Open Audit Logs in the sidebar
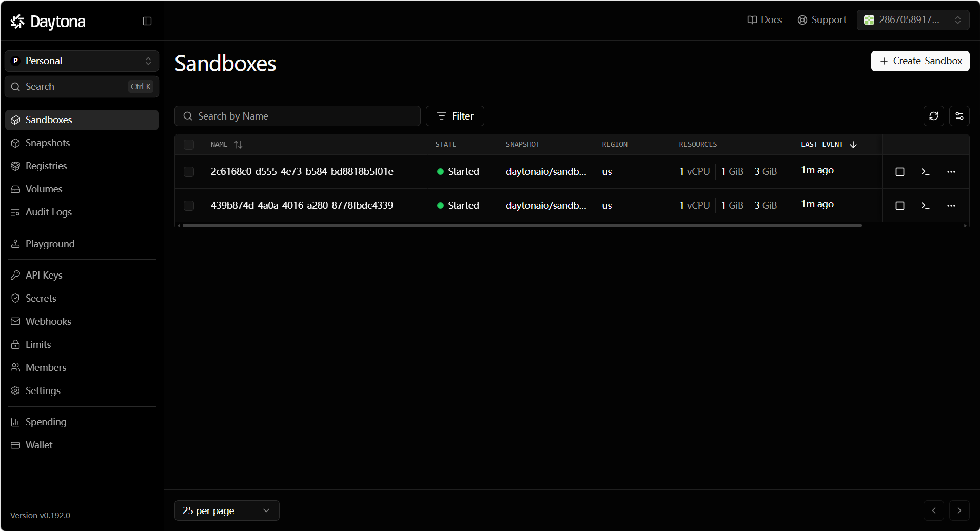 point(82,212)
